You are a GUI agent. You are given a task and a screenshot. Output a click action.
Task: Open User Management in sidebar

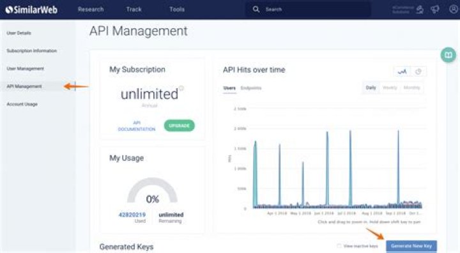(25, 68)
